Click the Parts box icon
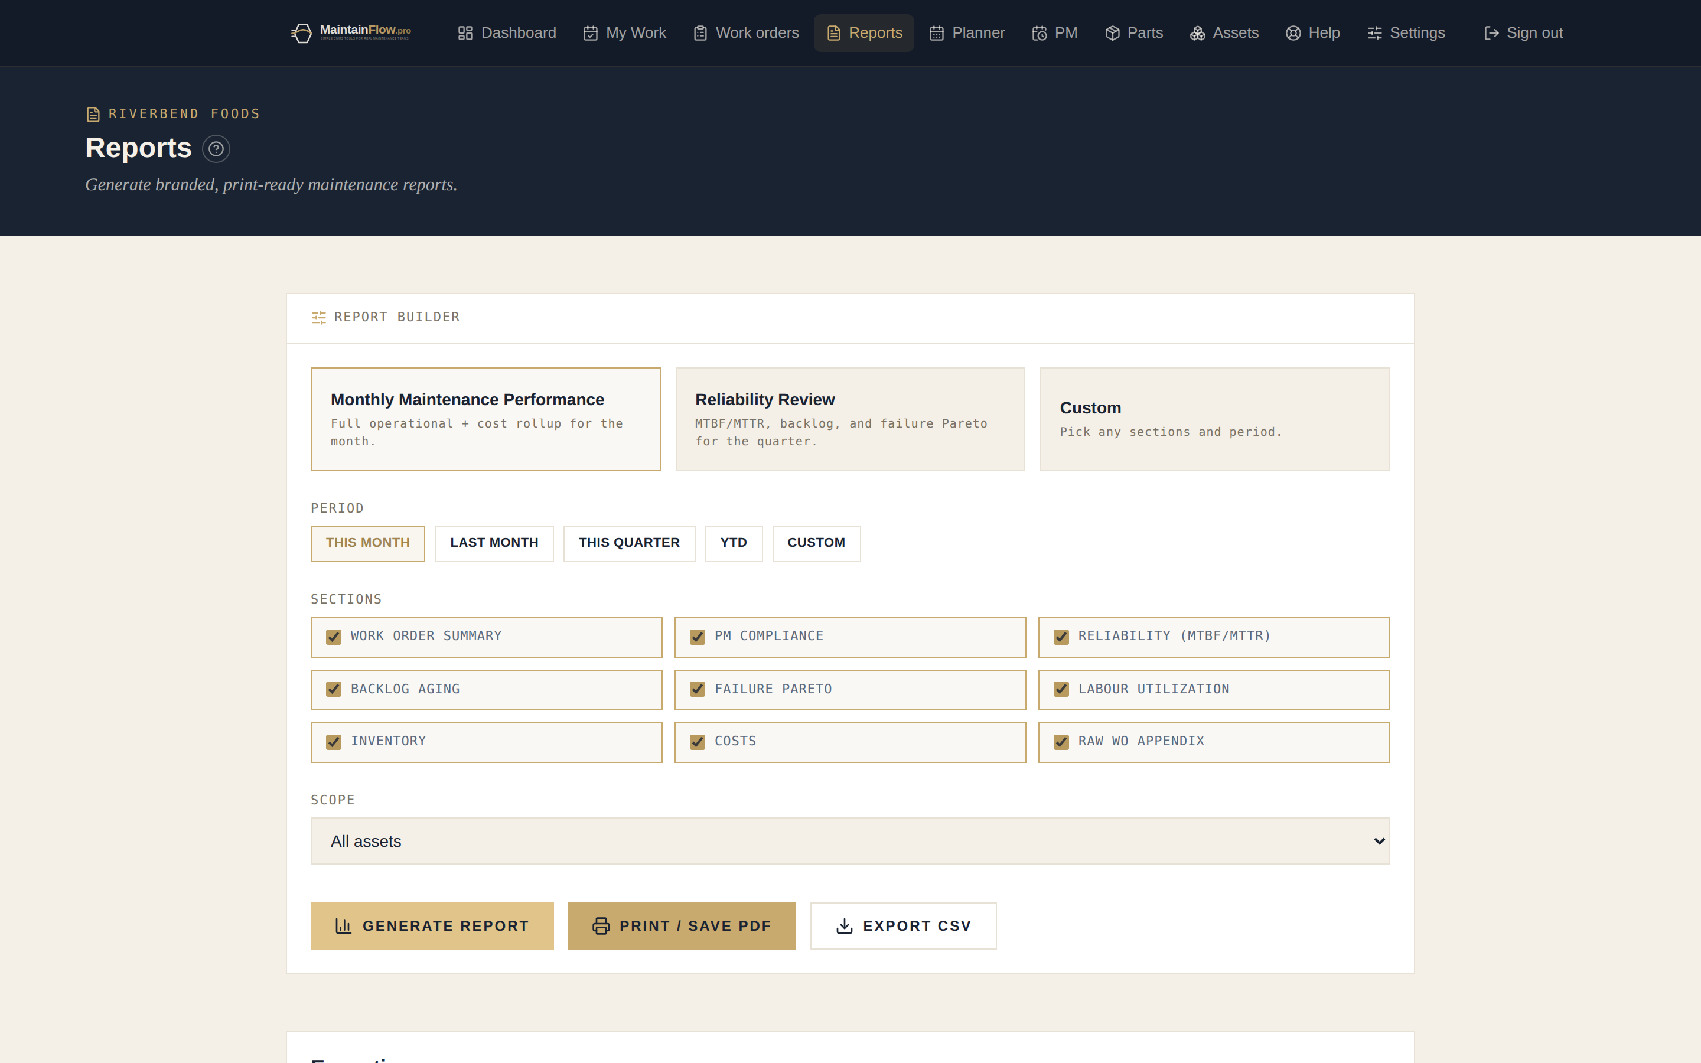Screen dimensions: 1701x1063 pos(1112,33)
